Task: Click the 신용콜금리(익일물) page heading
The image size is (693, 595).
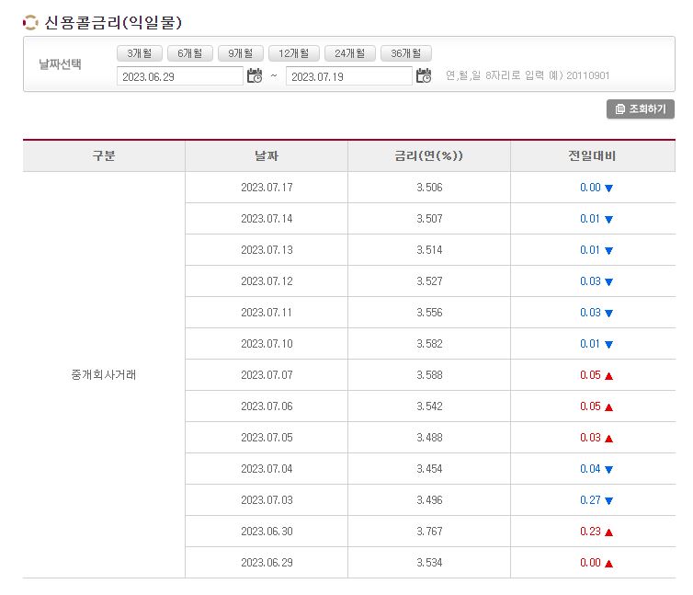Action: [113, 22]
